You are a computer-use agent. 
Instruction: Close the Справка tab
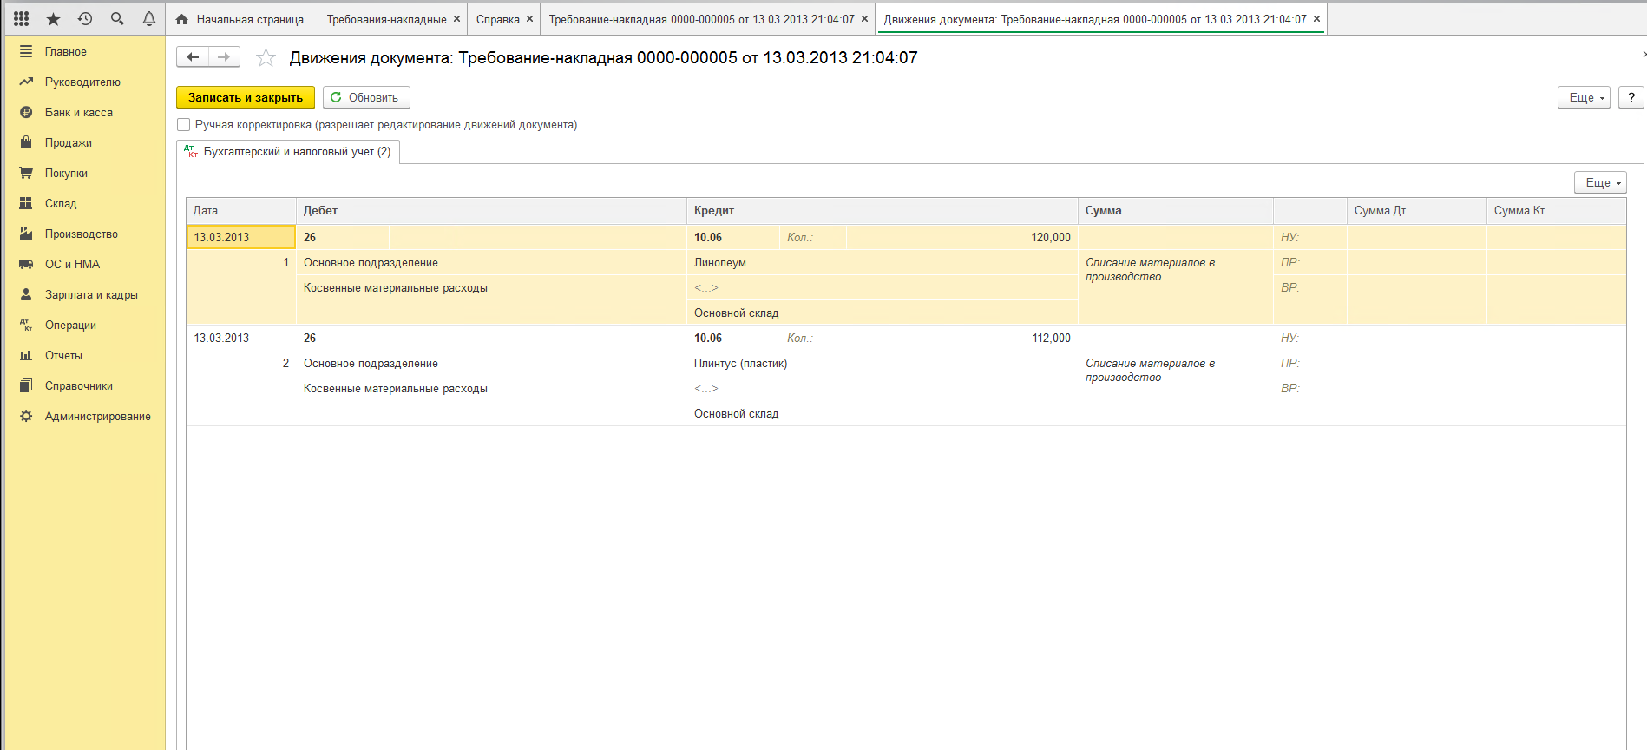pyautogui.click(x=529, y=19)
